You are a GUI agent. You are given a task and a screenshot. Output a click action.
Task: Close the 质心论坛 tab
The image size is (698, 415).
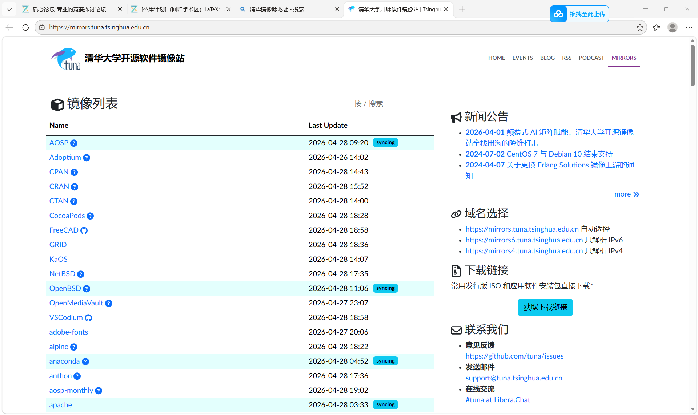pyautogui.click(x=120, y=9)
